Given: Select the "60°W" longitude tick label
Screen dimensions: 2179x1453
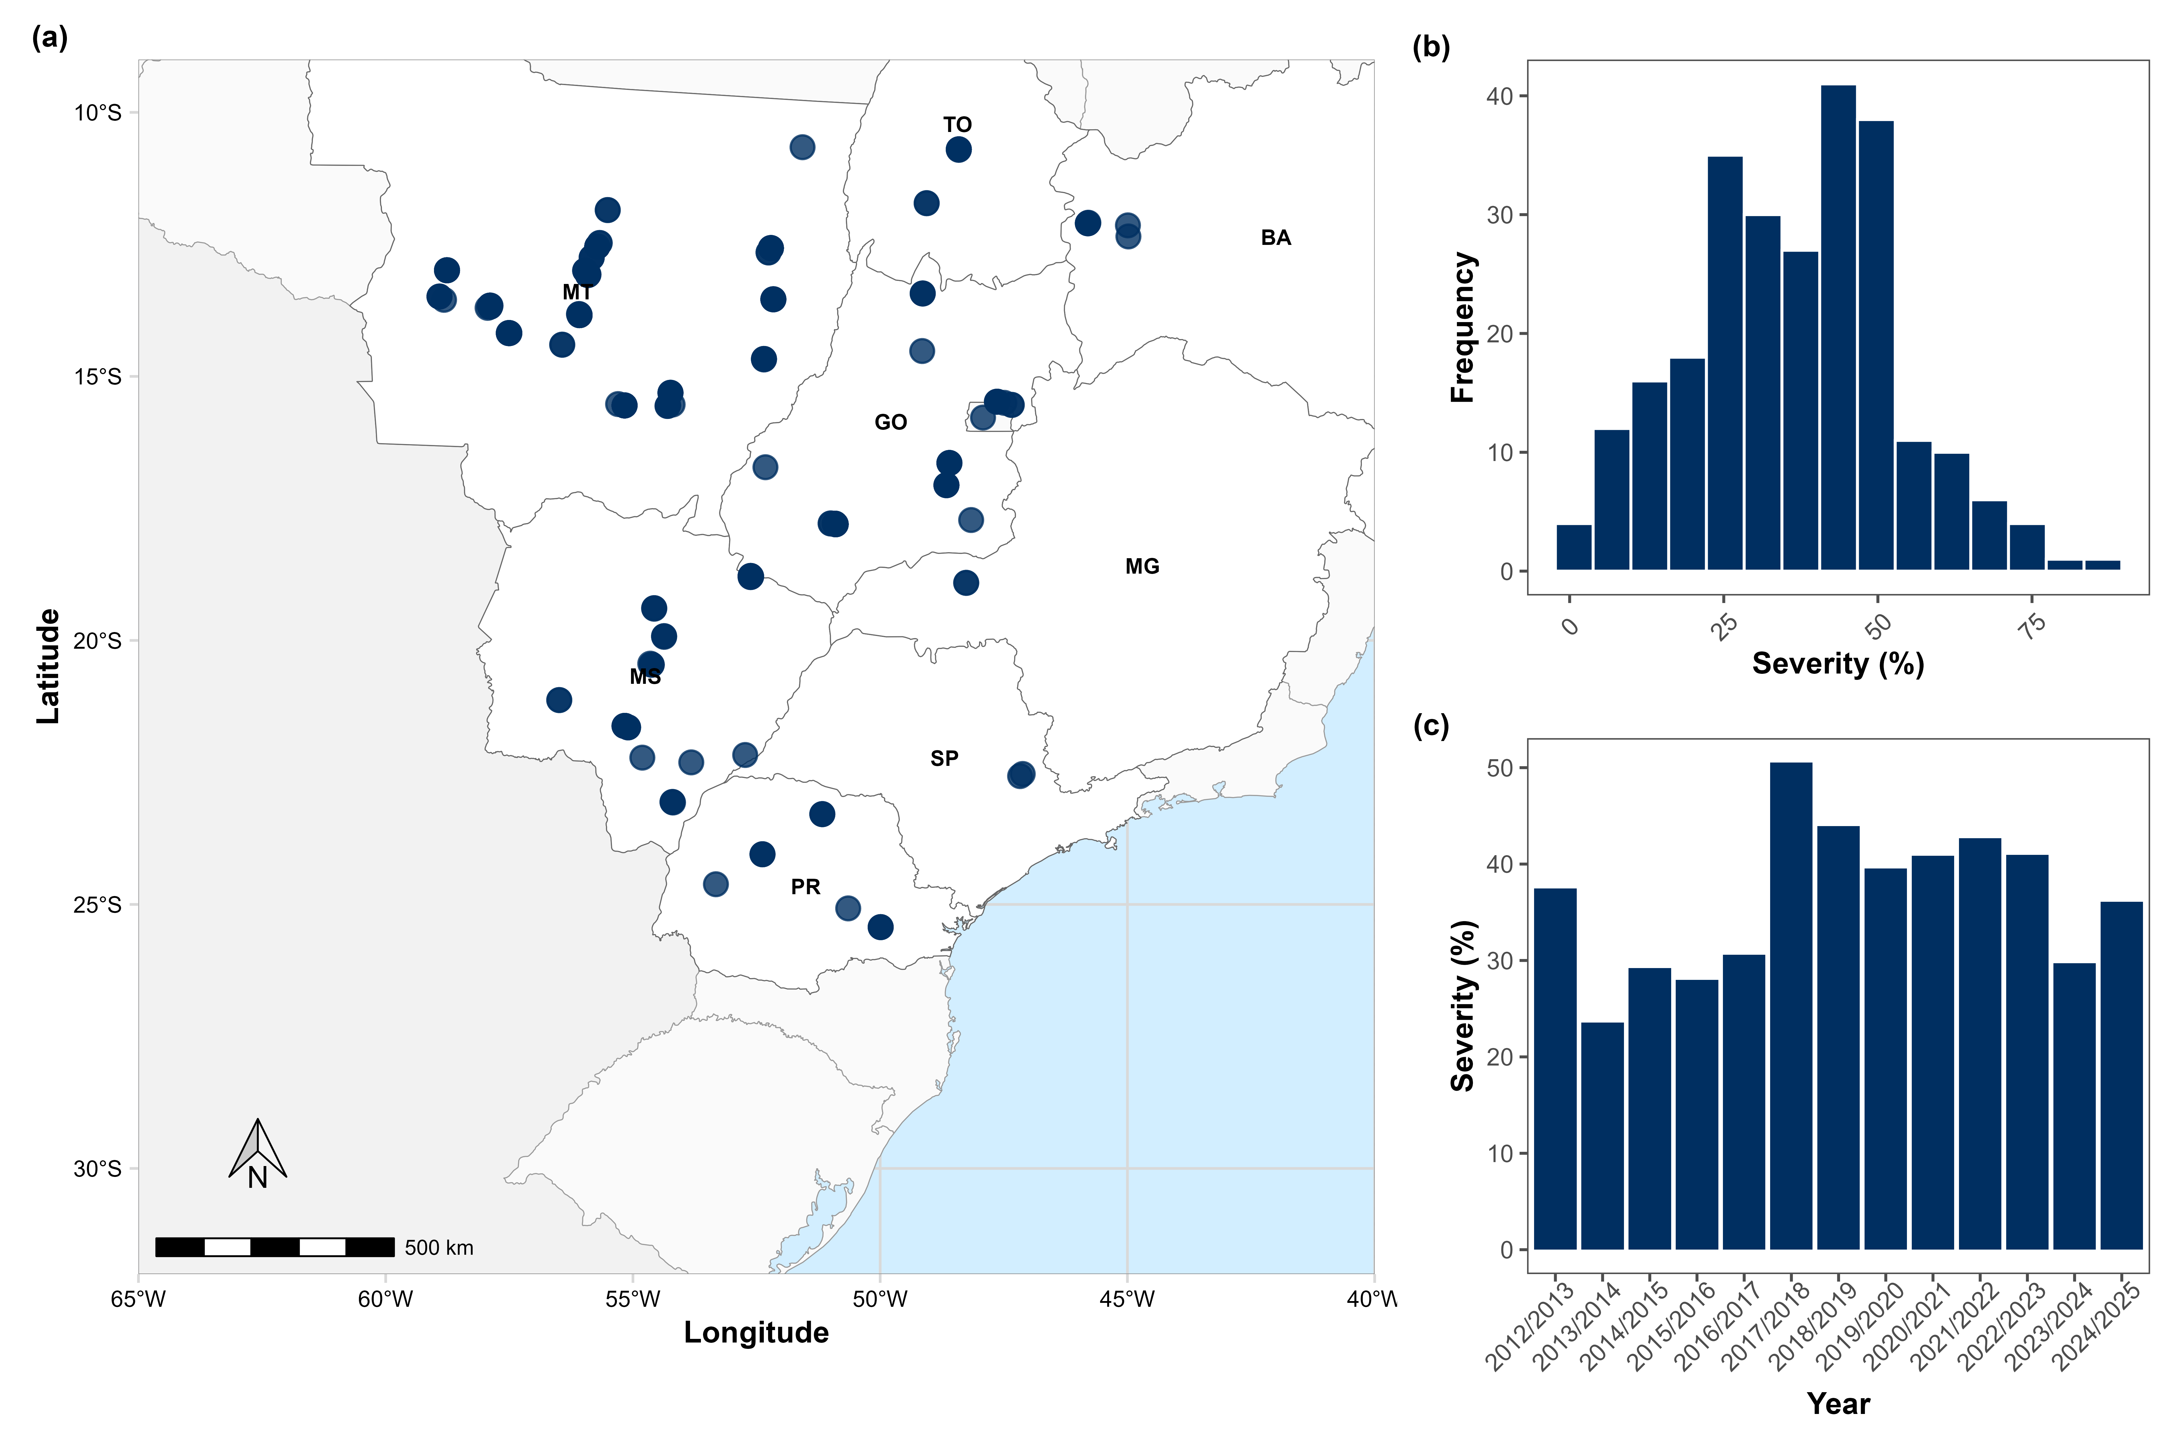Looking at the screenshot, I should point(385,1299).
